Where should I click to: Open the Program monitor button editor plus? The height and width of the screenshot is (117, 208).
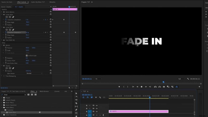point(199,87)
